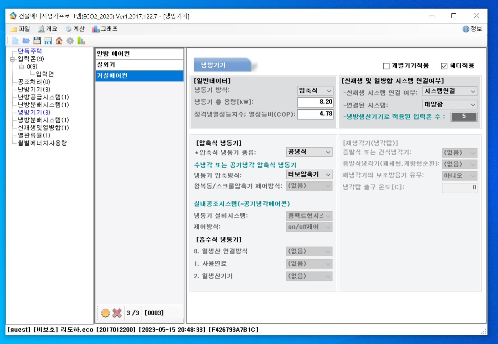Open the 계산 menu
This screenshot has height=344, width=498.
(x=75, y=29)
